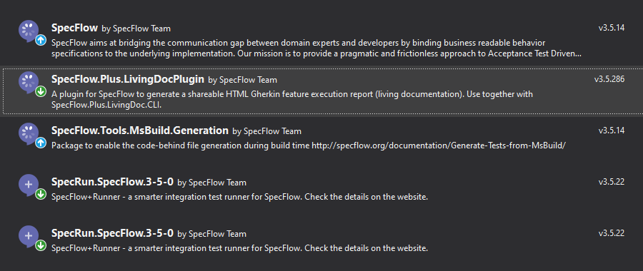This screenshot has width=643, height=271.
Task: Click 'by SpecFlow Team' next to LivingDocPlugin title
Action: tap(242, 80)
